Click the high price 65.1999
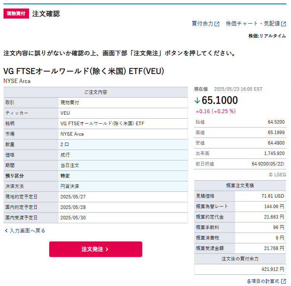This screenshot has width=291, height=286. [x=276, y=132]
